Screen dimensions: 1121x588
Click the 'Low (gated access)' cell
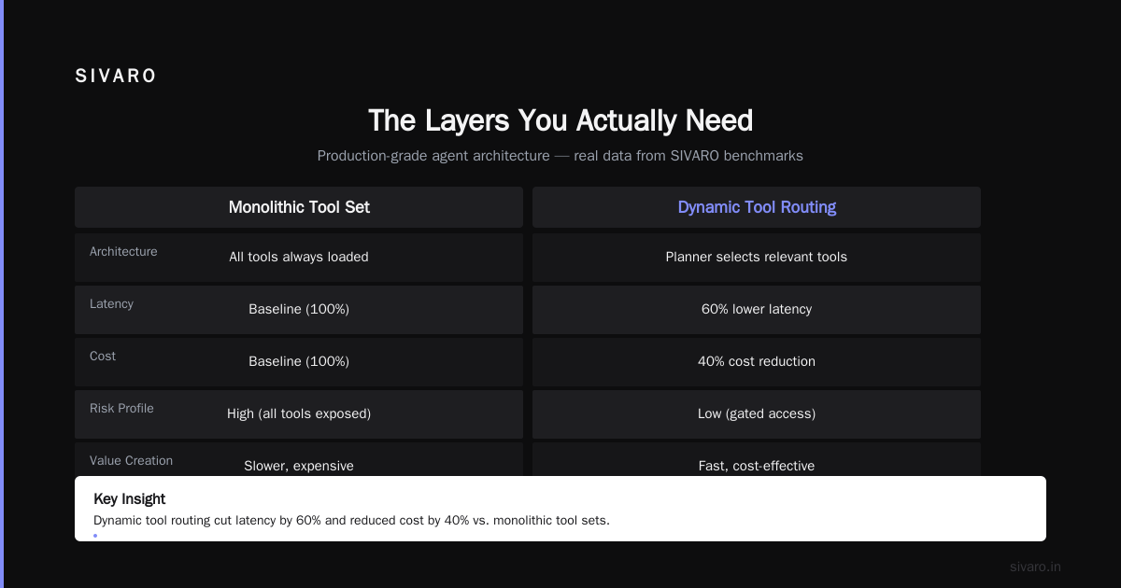(x=757, y=413)
